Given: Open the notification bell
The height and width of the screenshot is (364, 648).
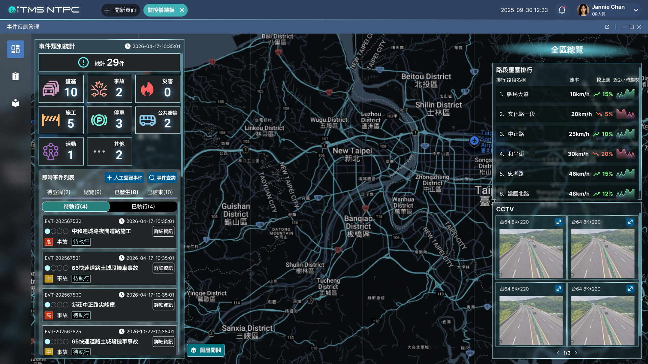Looking at the screenshot, I should click(562, 10).
